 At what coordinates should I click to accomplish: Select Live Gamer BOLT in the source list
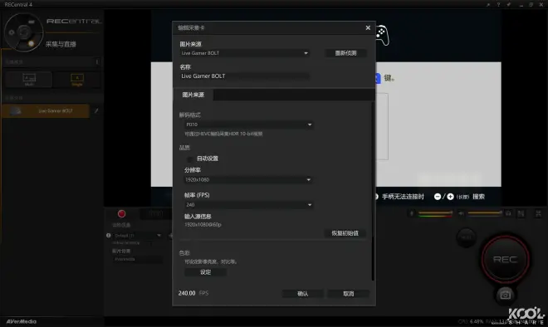pos(46,110)
